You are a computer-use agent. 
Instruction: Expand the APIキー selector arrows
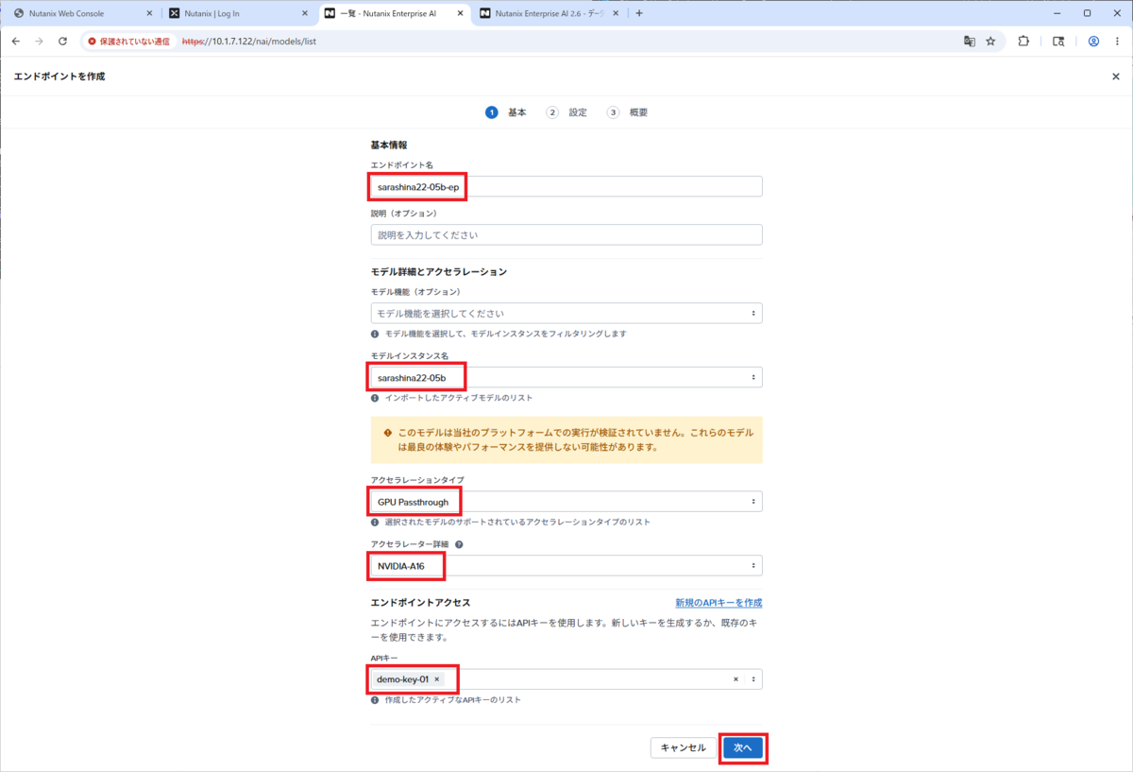tap(753, 679)
